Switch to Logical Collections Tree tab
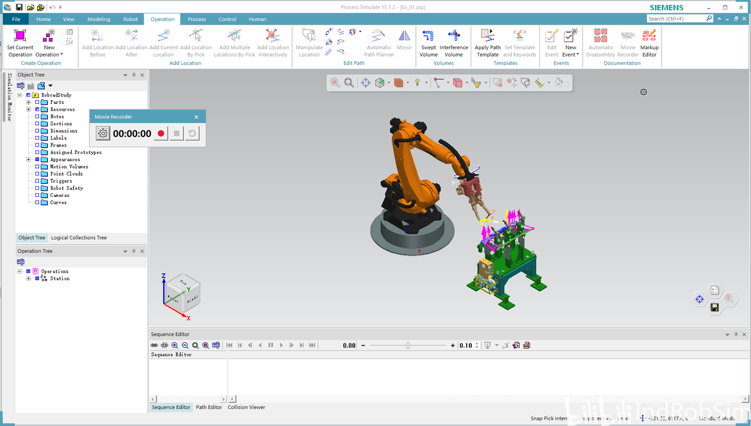 point(79,238)
